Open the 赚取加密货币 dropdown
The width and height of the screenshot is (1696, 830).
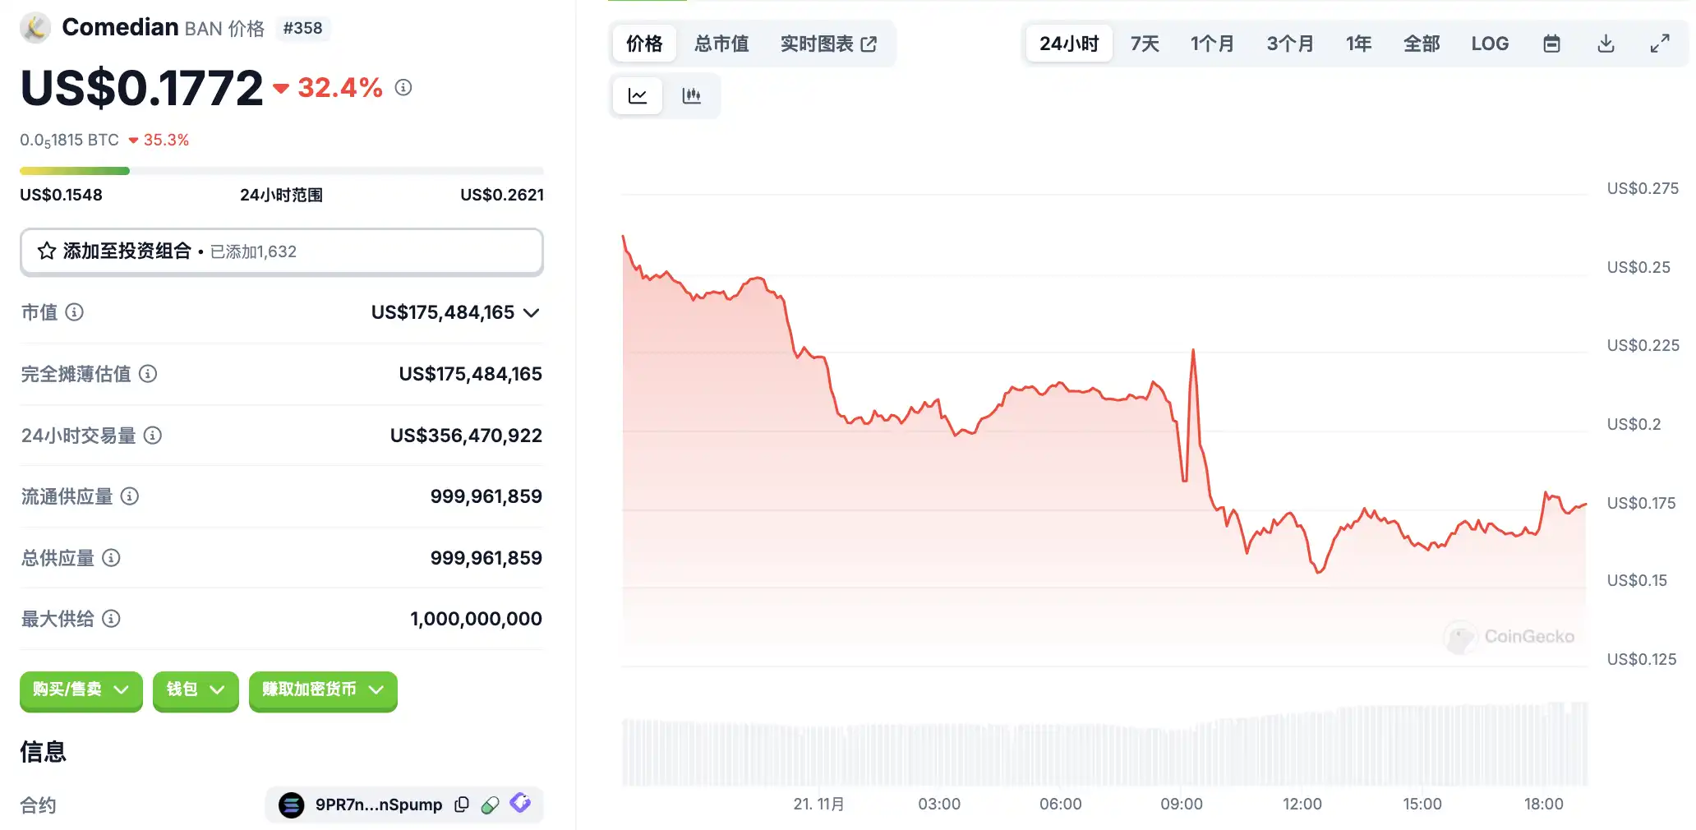pos(323,689)
